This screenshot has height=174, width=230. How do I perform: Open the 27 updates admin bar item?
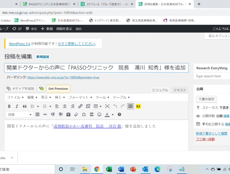[x=17, y=29]
